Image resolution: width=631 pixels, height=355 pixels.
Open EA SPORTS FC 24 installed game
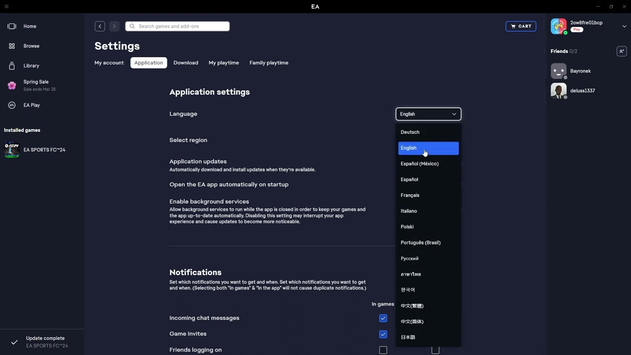[x=42, y=150]
